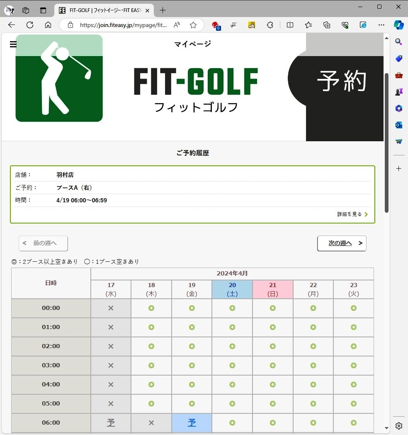
Task: Click the 03:00 time row label
Action: pos(51,365)
